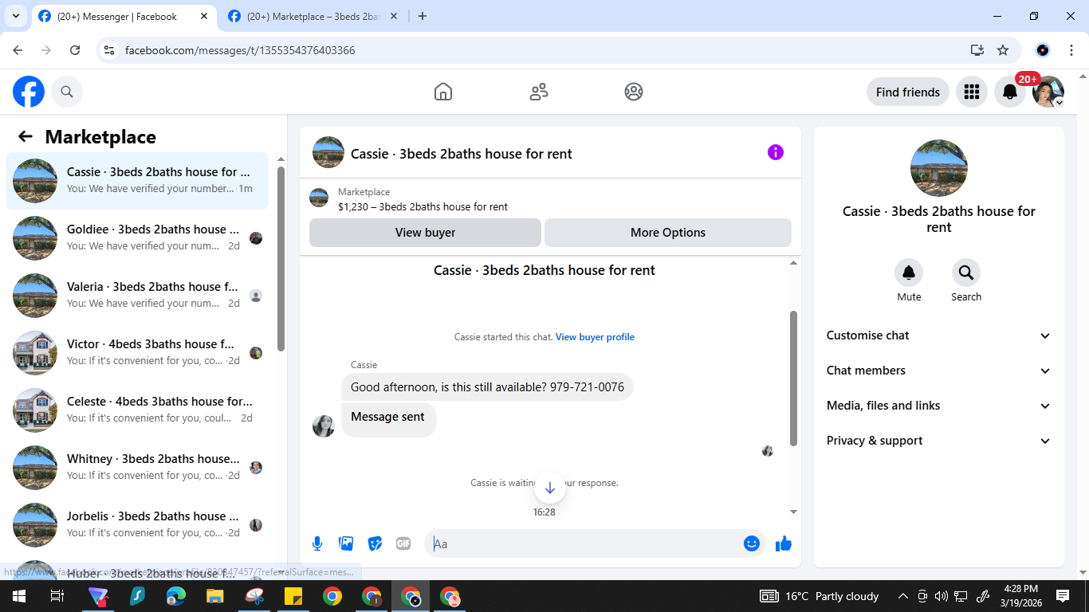Open Cassie 3beds 2baths conversation
The height and width of the screenshot is (612, 1089).
coord(137,181)
